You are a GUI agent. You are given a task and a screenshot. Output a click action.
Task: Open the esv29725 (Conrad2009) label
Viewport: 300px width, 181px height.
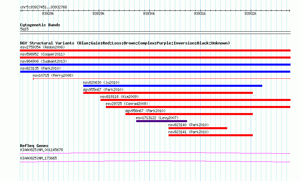click(127, 104)
